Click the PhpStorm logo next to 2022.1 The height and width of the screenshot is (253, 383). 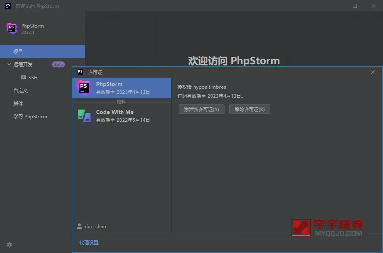click(x=12, y=28)
